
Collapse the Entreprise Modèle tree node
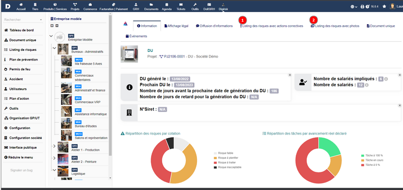[x=51, y=36]
